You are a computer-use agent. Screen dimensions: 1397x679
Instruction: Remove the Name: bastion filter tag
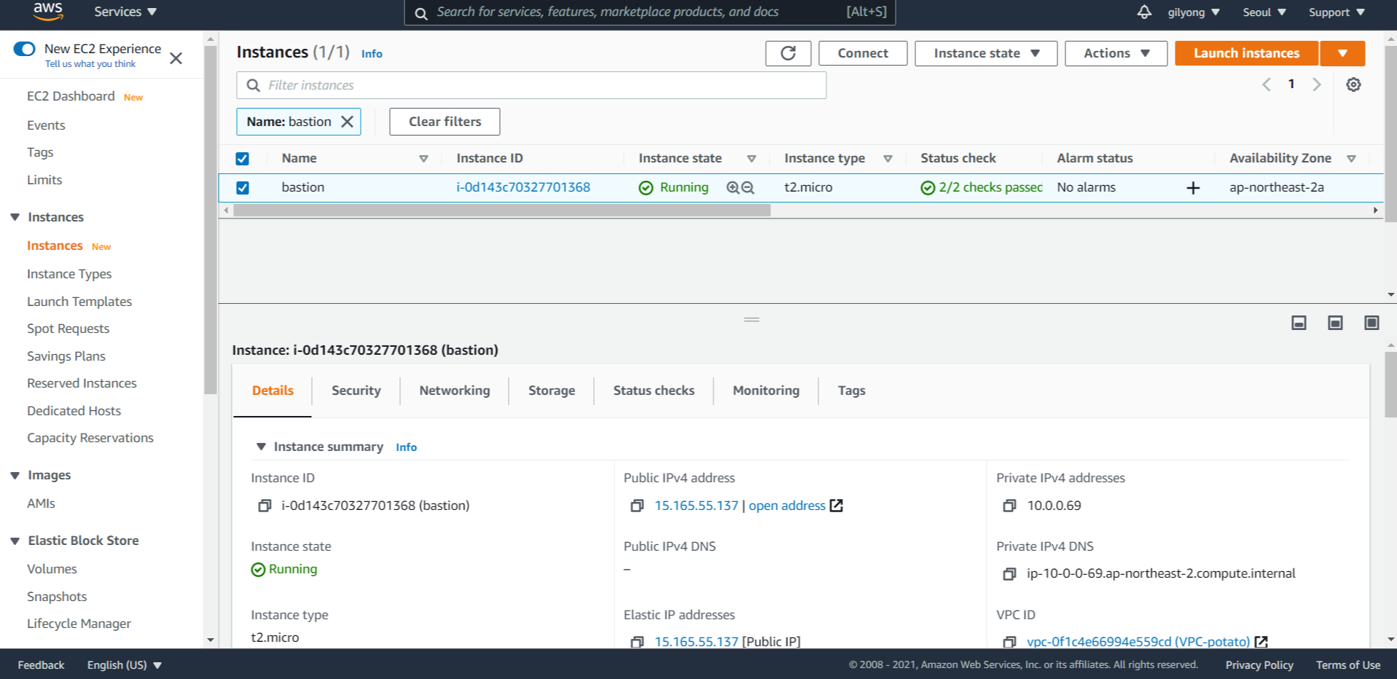[348, 122]
